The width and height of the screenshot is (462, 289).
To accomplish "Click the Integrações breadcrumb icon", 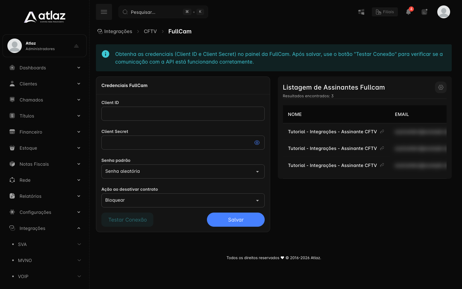I will pyautogui.click(x=100, y=31).
